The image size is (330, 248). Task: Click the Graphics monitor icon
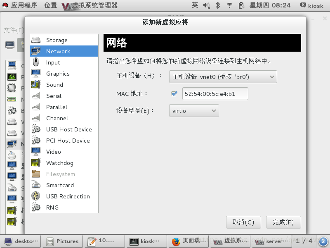tap(36, 74)
